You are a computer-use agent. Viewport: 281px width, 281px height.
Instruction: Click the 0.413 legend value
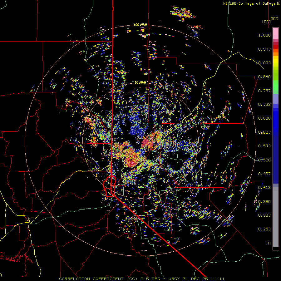[264, 188]
